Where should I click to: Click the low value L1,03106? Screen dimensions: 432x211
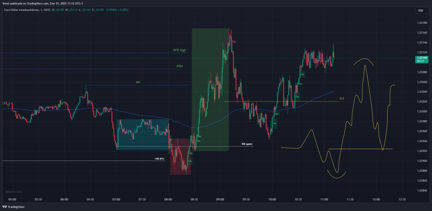coord(85,10)
